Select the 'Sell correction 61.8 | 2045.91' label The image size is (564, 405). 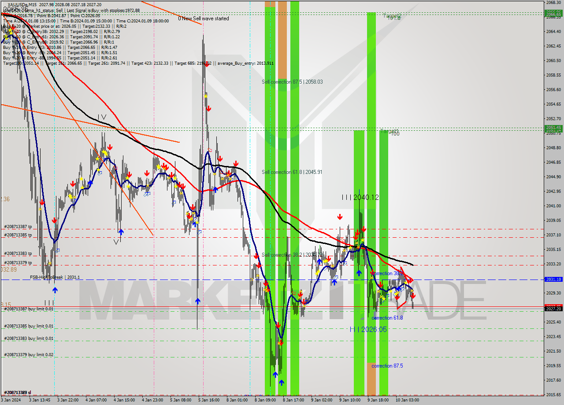point(292,172)
